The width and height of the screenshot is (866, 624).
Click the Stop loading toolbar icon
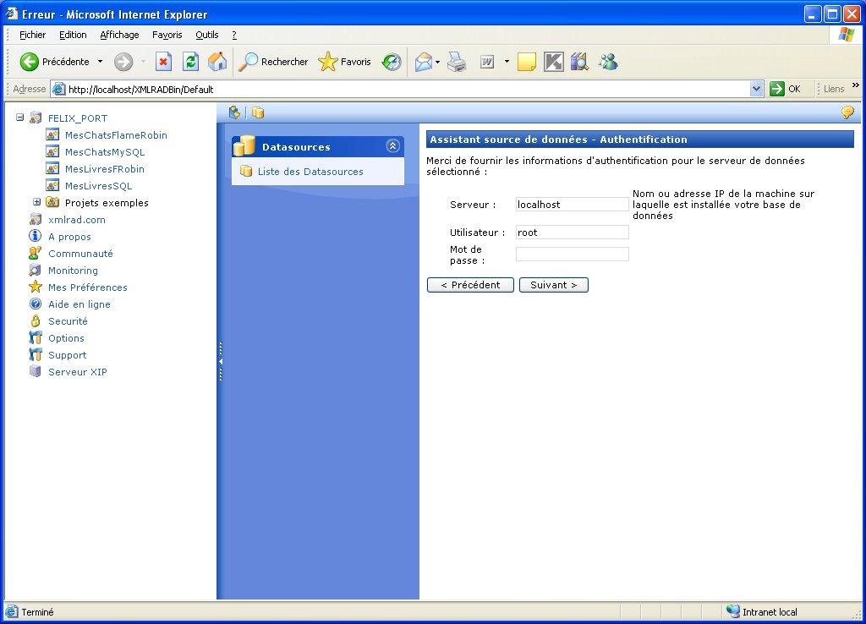164,62
